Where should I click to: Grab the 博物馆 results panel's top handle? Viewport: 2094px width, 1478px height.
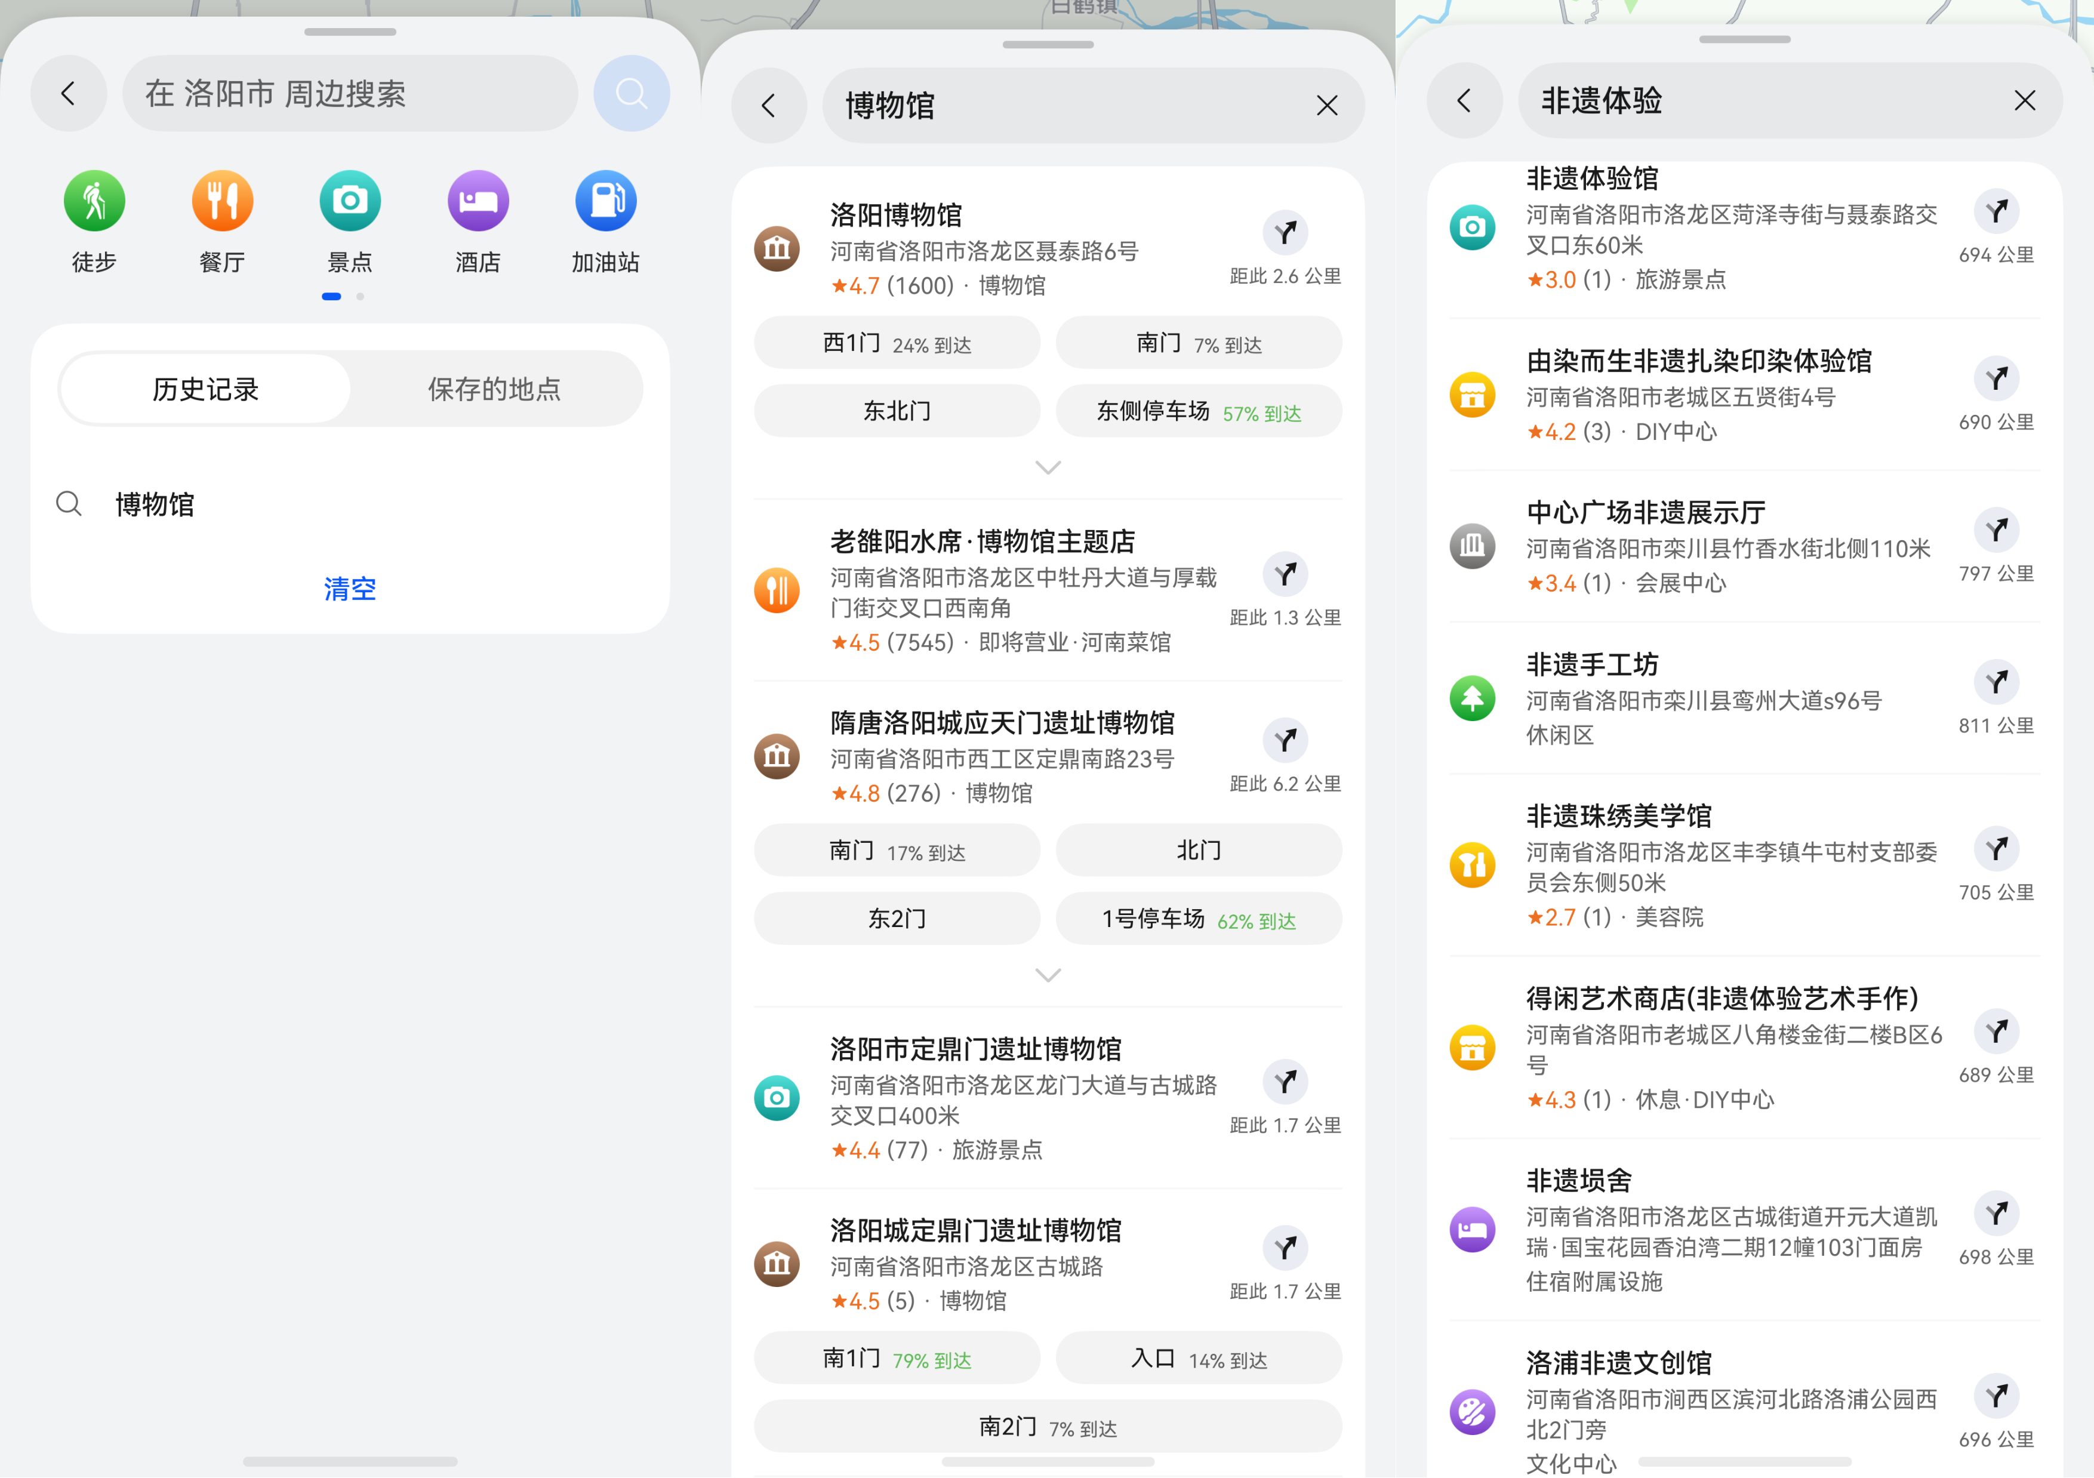point(1048,44)
